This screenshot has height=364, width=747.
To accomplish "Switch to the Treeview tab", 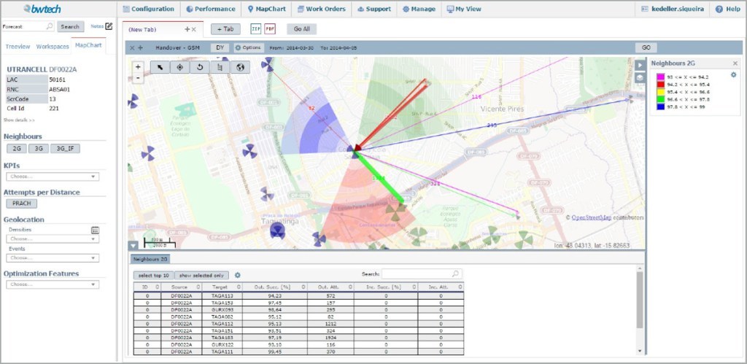I will pos(18,46).
